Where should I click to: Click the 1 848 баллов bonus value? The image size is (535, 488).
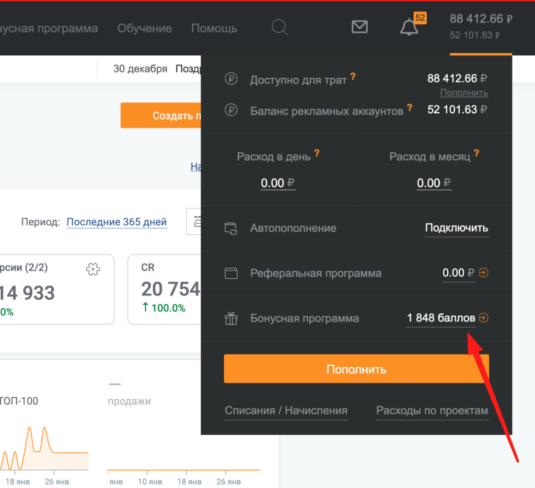[x=441, y=318]
